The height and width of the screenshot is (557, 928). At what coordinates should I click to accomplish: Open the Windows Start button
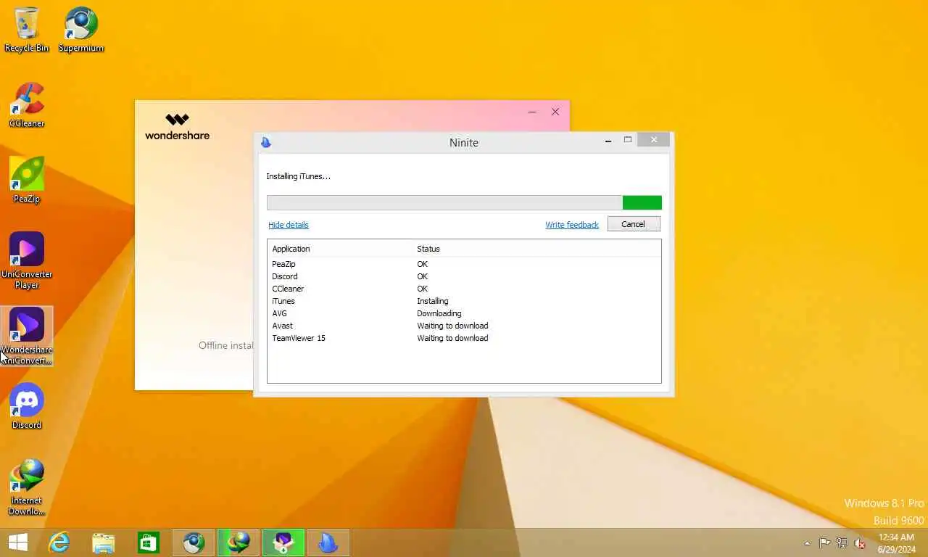17,542
